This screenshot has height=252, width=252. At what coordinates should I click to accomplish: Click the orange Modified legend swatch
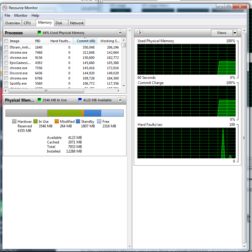pyautogui.click(x=57, y=121)
